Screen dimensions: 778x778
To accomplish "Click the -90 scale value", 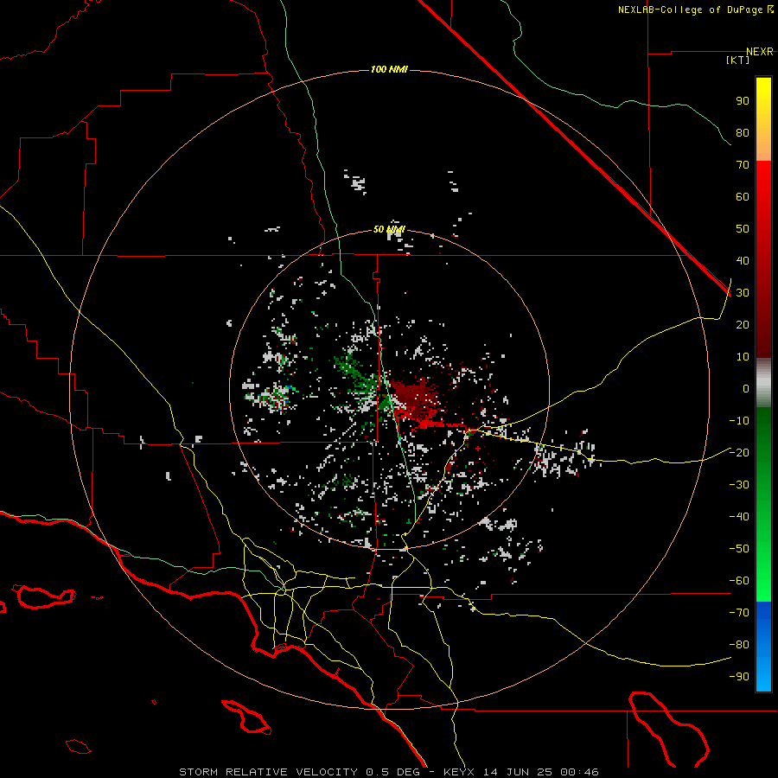I will click(739, 677).
